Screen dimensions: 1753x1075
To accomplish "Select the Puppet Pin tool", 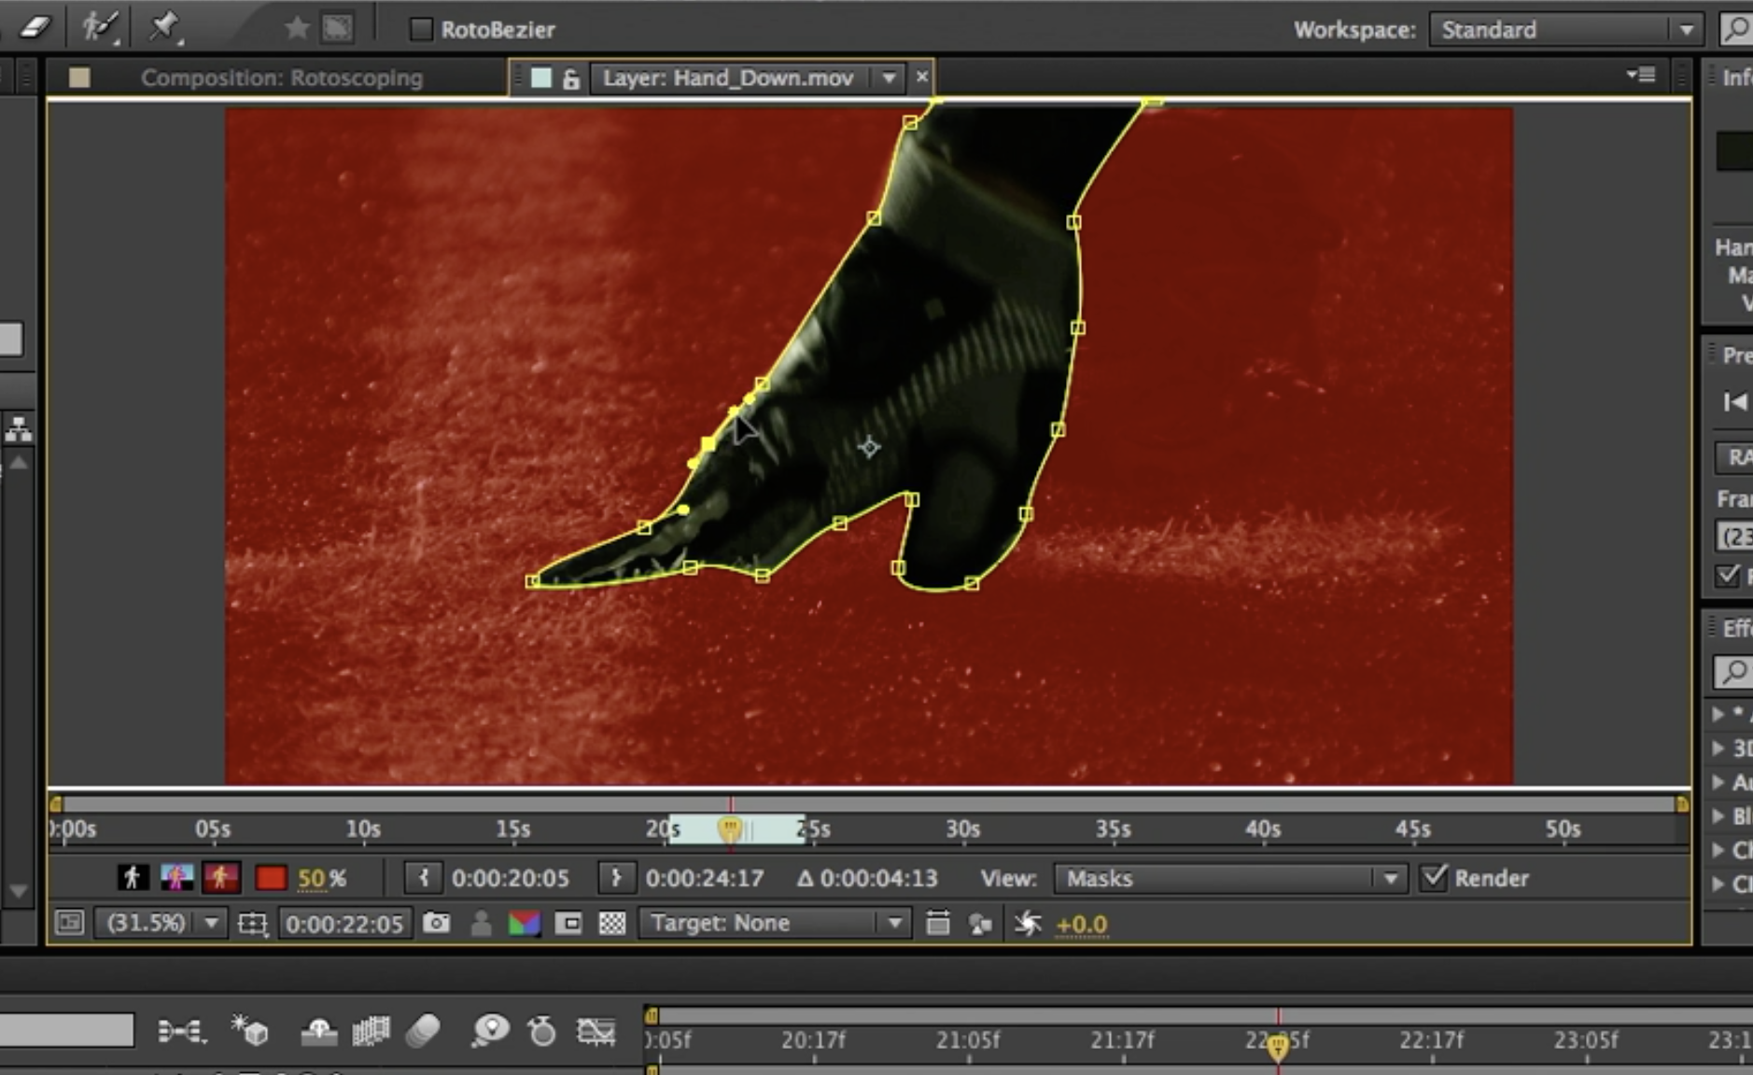I will click(164, 27).
